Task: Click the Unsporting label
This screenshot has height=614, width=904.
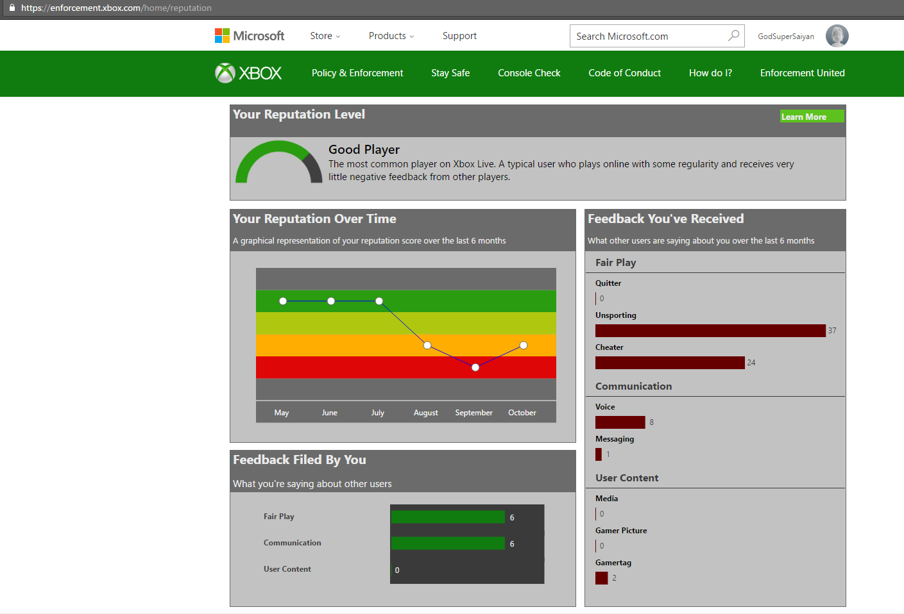Action: pyautogui.click(x=616, y=315)
